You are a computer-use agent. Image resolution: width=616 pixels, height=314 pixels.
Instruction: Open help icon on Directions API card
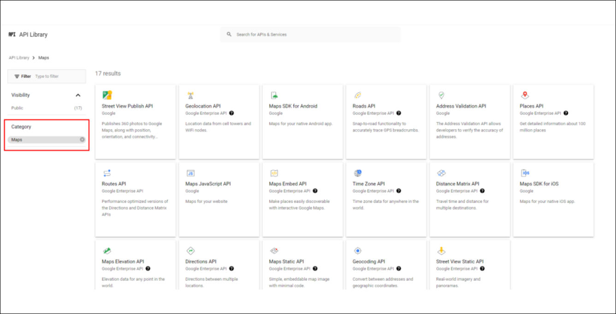(231, 268)
